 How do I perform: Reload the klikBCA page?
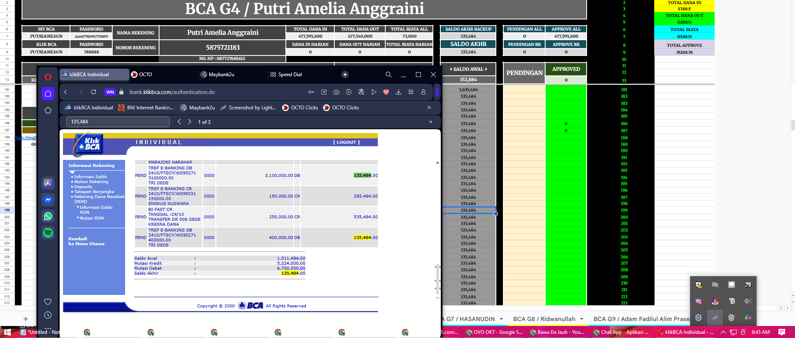coord(94,92)
